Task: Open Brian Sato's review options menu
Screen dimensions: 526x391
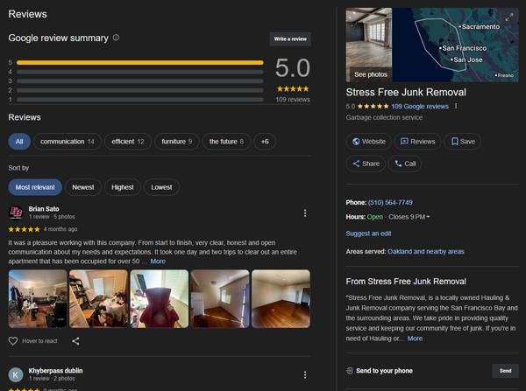Action: tap(304, 213)
